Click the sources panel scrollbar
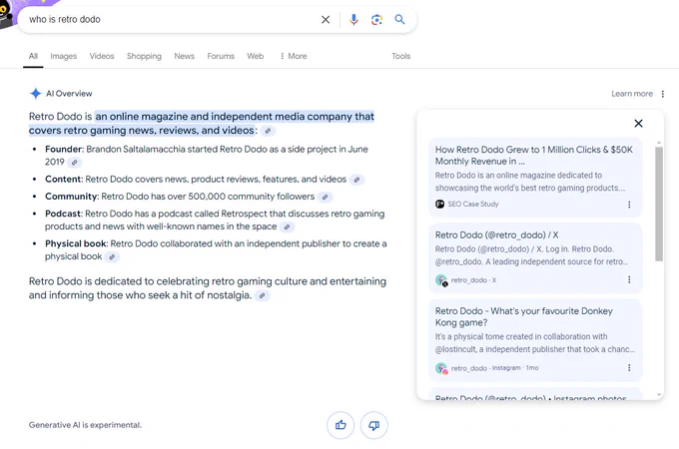 coord(659,204)
